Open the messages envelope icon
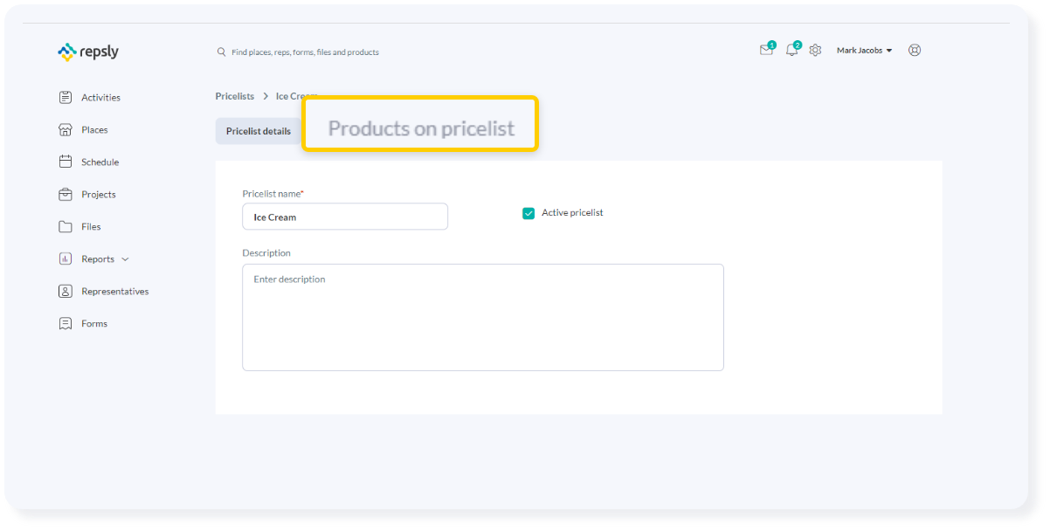 [766, 50]
